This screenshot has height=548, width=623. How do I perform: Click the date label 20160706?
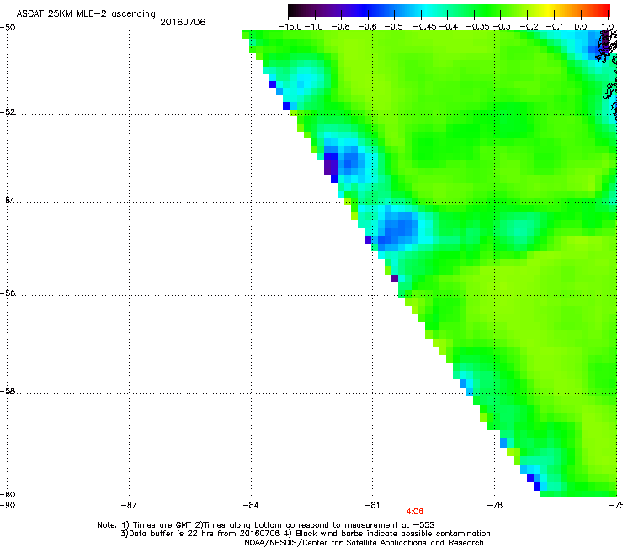point(183,22)
